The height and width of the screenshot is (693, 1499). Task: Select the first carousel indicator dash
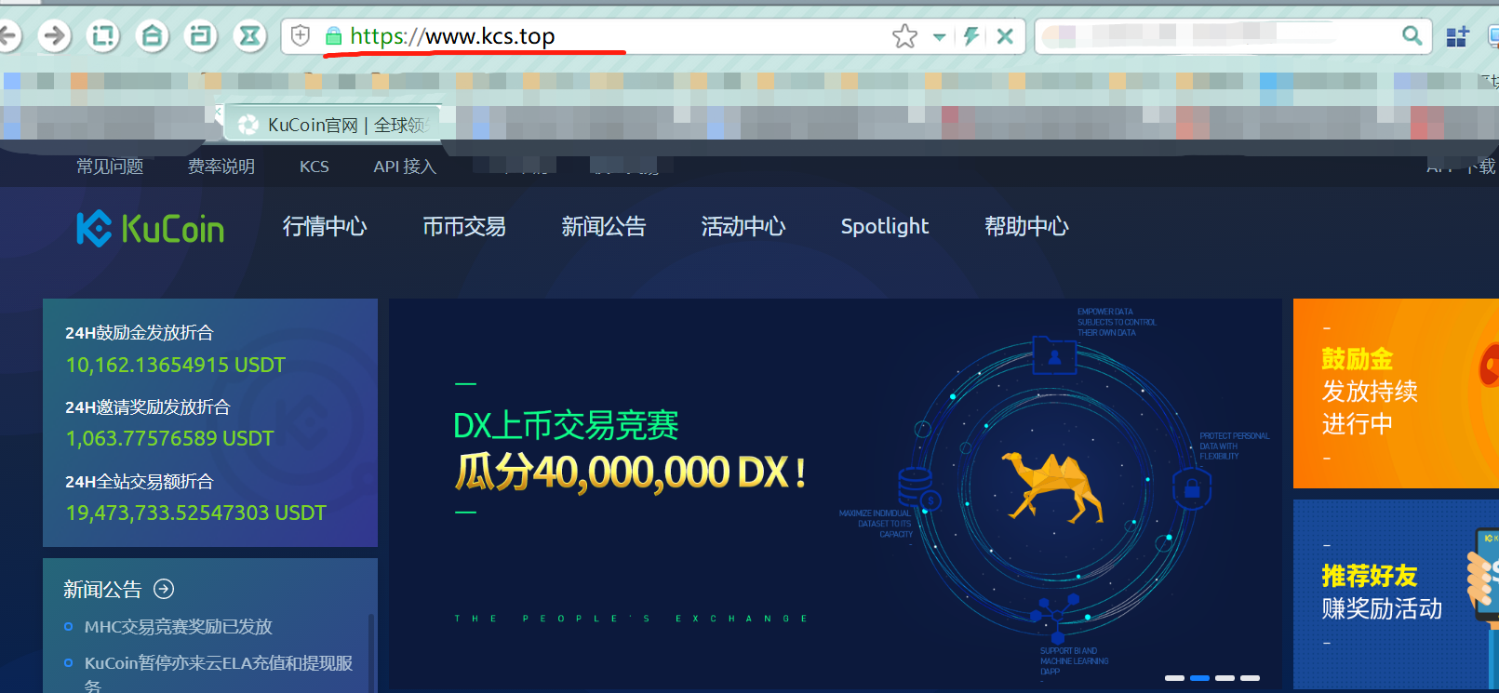pos(1175,678)
